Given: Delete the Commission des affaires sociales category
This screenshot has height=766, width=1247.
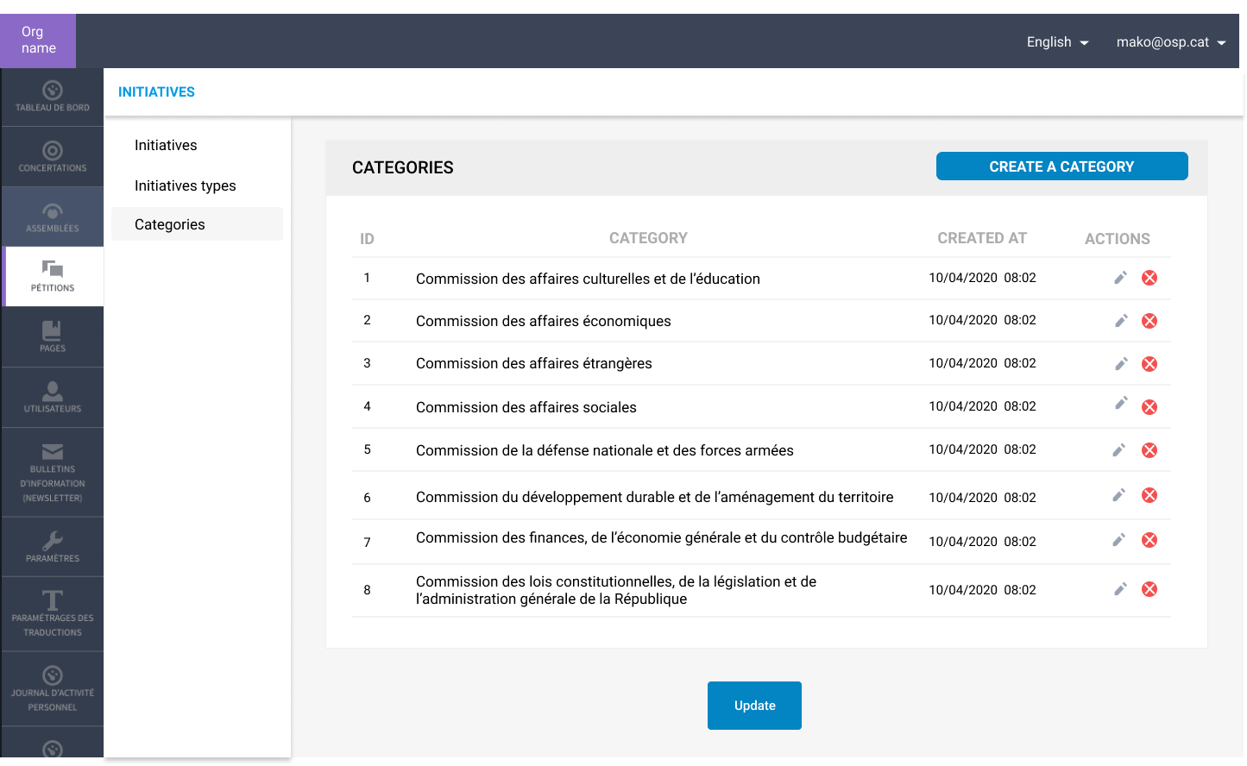Looking at the screenshot, I should (x=1149, y=407).
